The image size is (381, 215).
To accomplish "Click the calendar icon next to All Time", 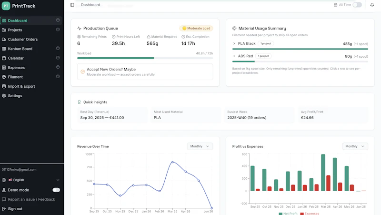I will (x=336, y=5).
